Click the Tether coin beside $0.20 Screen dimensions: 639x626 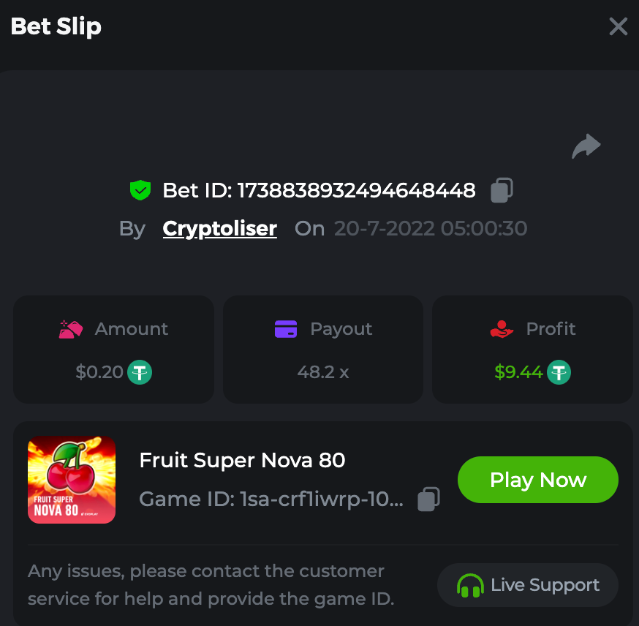pos(140,372)
